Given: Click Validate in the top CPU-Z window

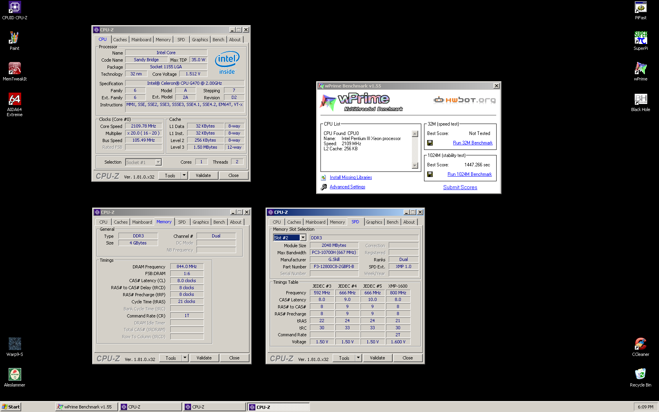Looking at the screenshot, I should coord(203,175).
